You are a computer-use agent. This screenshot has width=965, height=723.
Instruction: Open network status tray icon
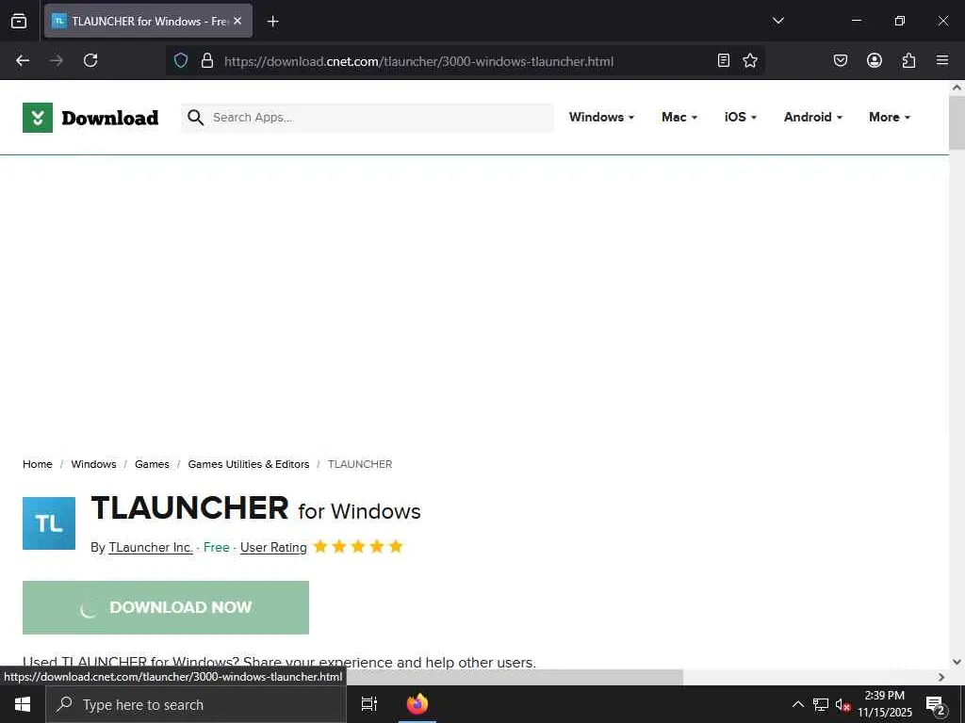coord(821,704)
